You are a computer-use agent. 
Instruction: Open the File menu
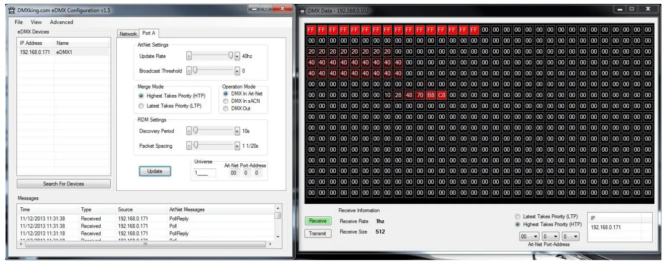point(19,22)
